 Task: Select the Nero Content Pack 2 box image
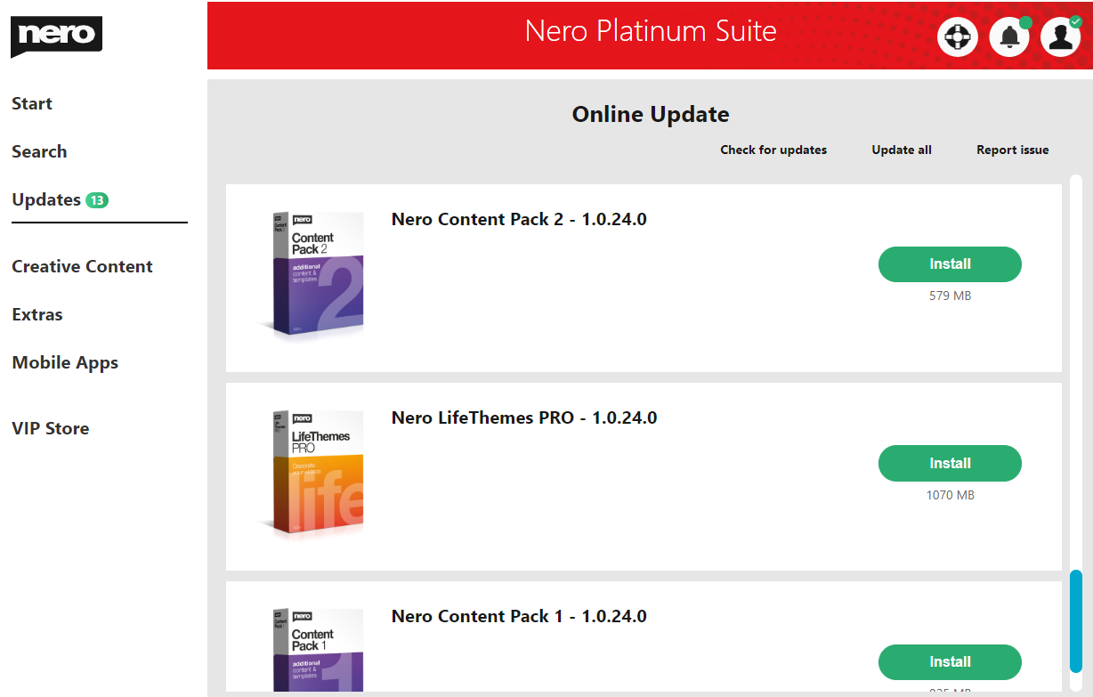click(x=312, y=273)
